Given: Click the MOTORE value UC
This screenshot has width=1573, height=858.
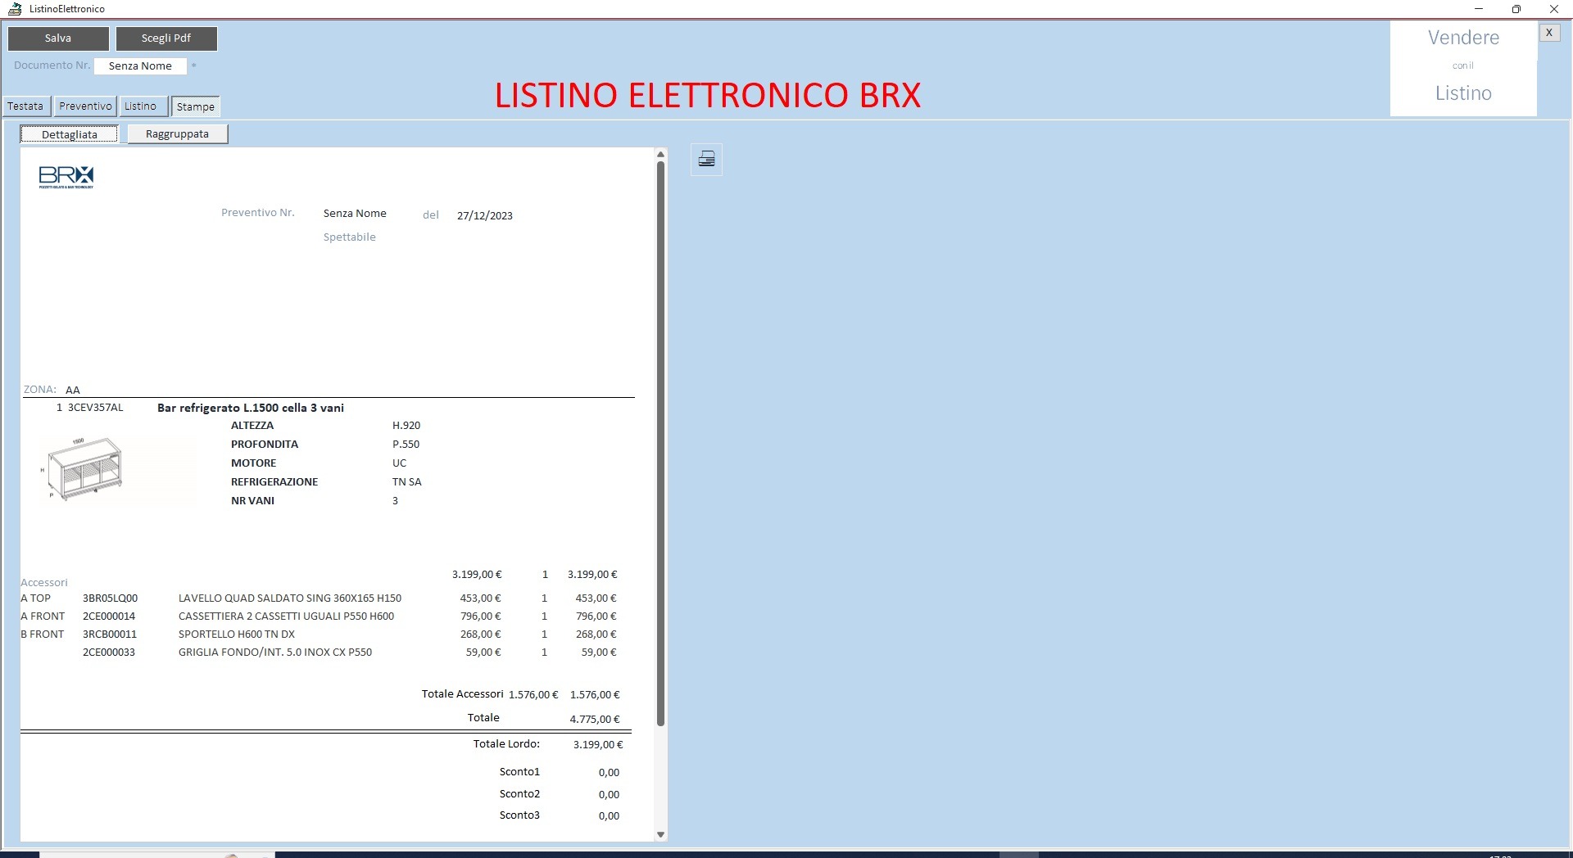Looking at the screenshot, I should pyautogui.click(x=399, y=463).
